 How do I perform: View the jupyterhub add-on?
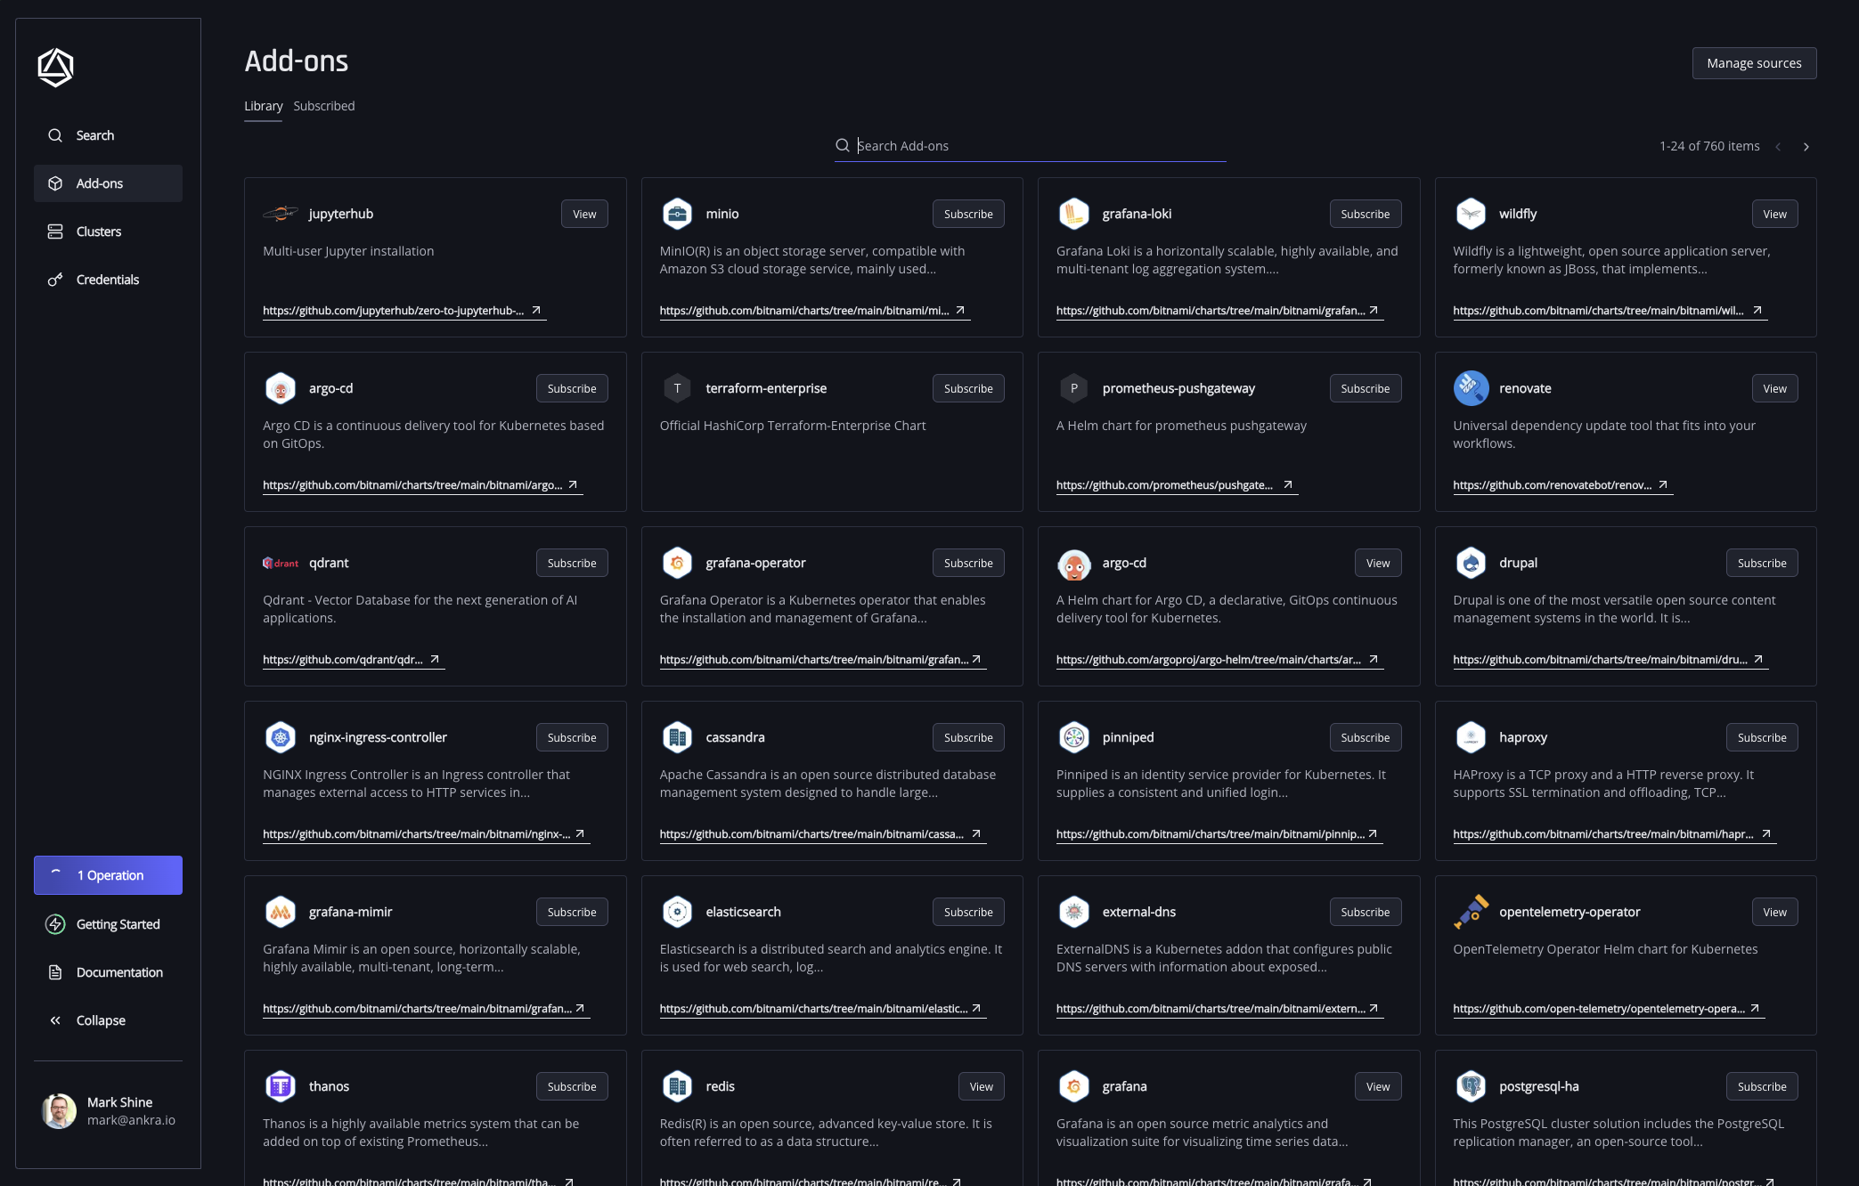pyautogui.click(x=584, y=214)
